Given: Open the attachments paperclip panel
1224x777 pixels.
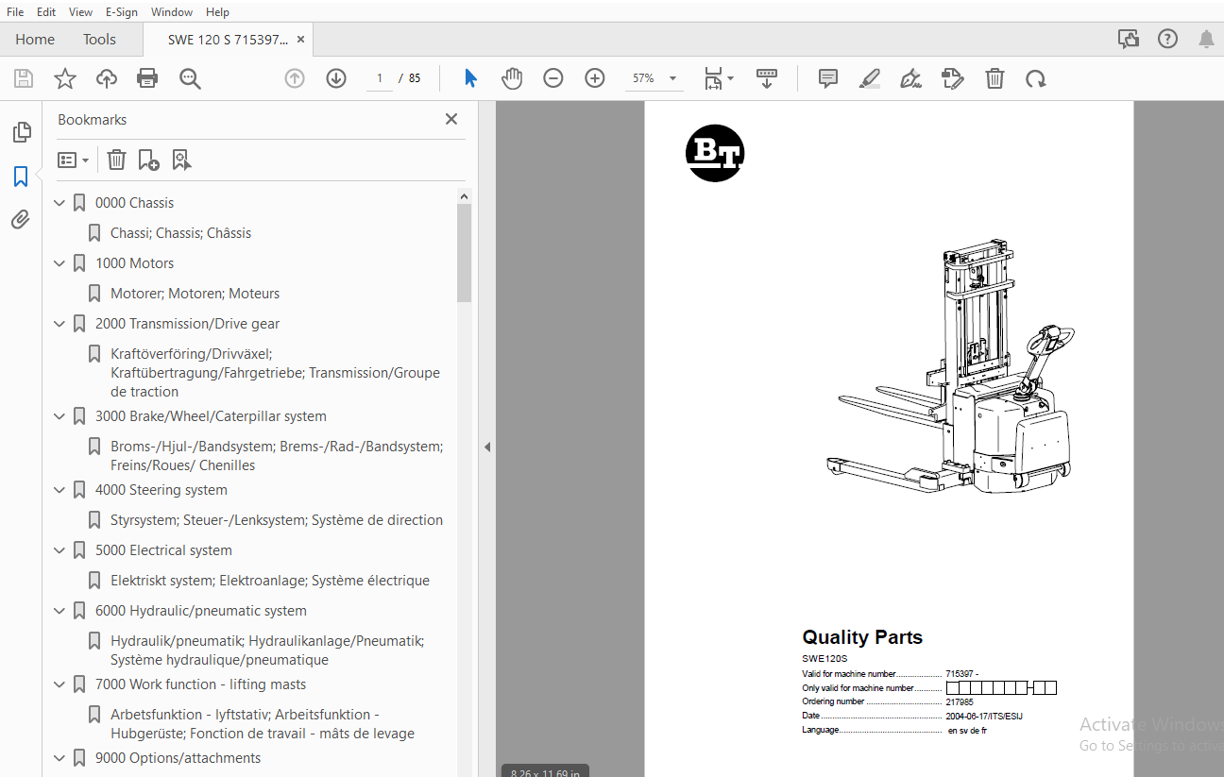Looking at the screenshot, I should 21,220.
